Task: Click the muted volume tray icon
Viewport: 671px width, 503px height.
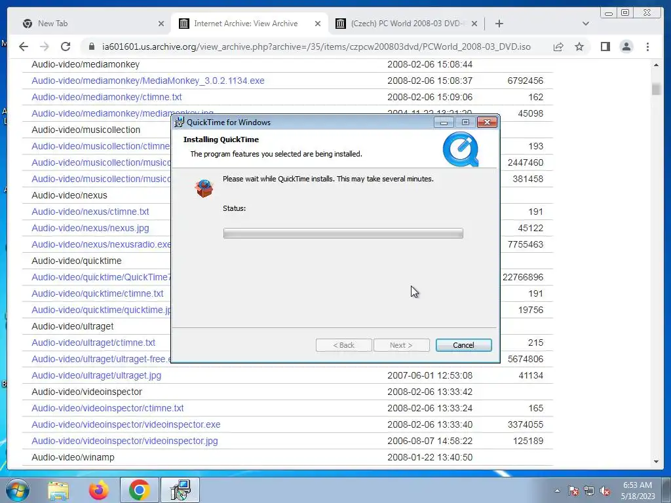Action: tap(605, 491)
